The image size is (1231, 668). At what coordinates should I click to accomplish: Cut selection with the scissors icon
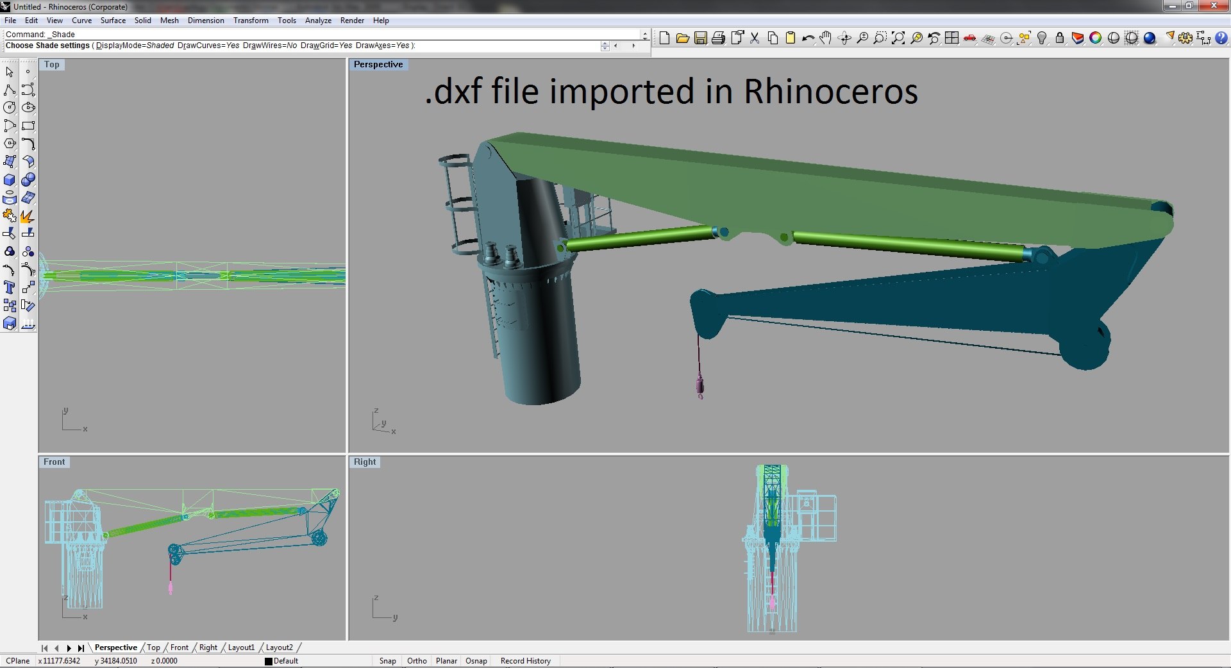[755, 38]
